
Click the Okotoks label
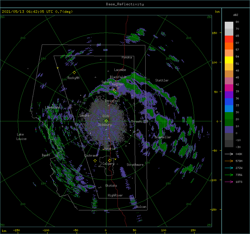pyautogui.click(x=111, y=186)
